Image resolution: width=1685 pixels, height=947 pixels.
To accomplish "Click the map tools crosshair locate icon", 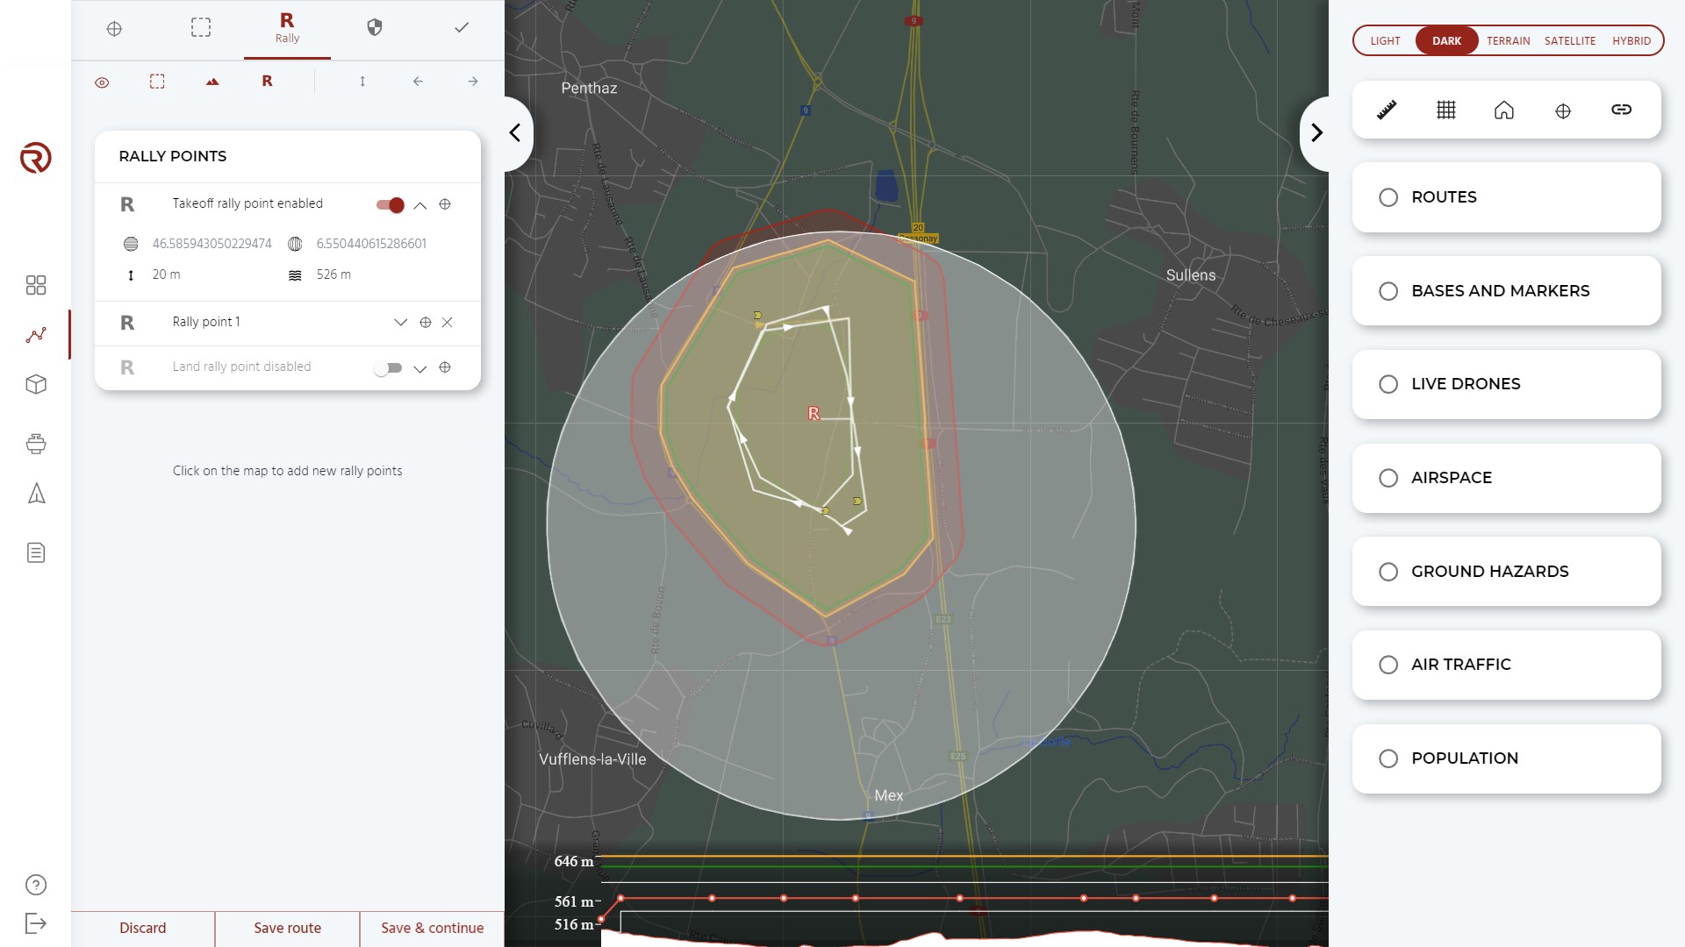I will [1563, 110].
